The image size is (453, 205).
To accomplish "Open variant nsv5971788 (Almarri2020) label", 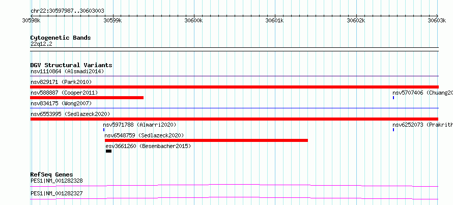I will tap(139, 125).
